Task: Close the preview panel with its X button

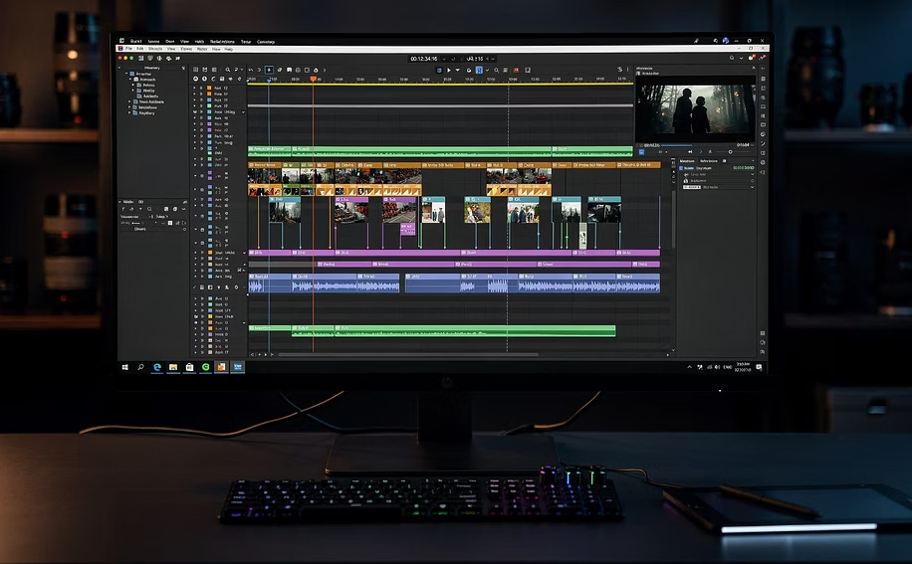Action: pyautogui.click(x=754, y=68)
